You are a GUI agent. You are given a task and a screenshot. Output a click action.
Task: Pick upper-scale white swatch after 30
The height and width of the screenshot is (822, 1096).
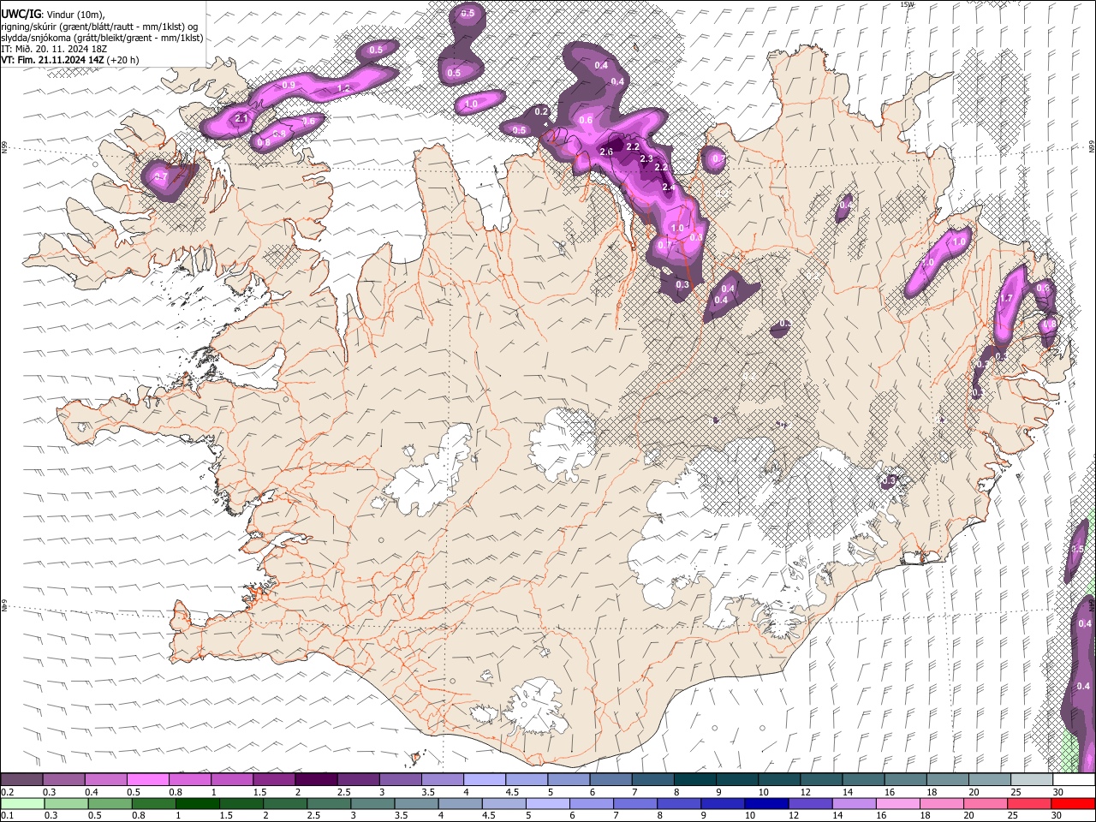tap(1073, 780)
